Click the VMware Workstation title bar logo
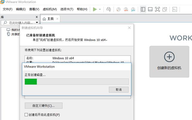The height and width of the screenshot is (120, 192). (2, 2)
